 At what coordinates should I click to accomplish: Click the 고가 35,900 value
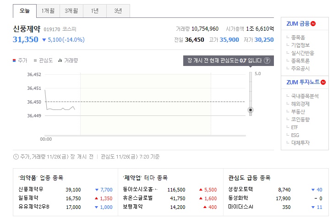tap(229, 40)
